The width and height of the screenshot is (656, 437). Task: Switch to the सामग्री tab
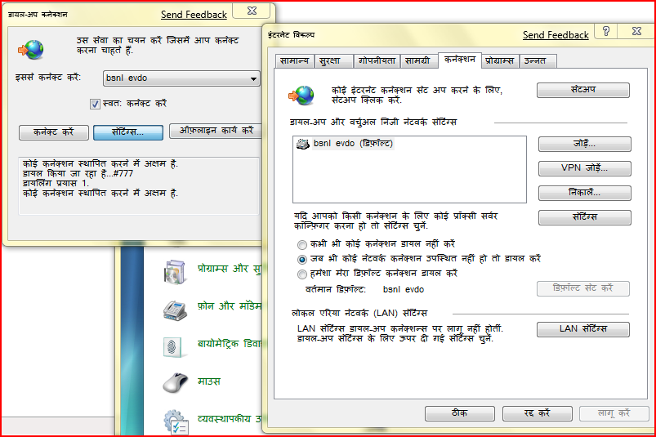coord(418,61)
